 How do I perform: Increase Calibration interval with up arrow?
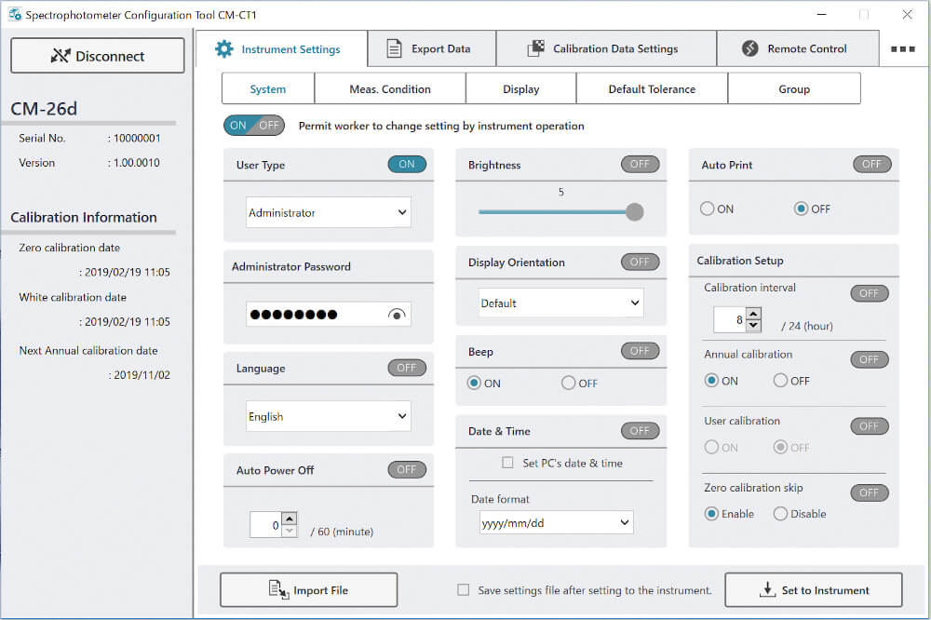click(x=753, y=314)
